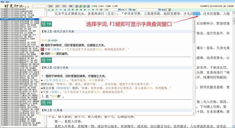Click the pinyin jìn shēn in popup
The image size is (235, 128).
(53, 41)
